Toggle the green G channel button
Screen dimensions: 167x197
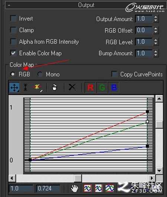point(102,88)
